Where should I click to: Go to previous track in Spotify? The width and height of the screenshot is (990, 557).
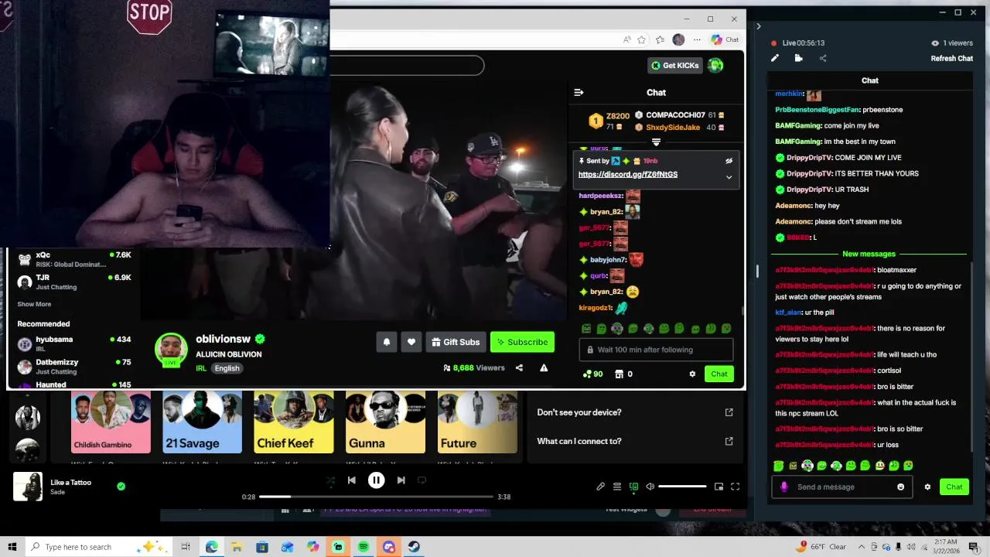[351, 480]
